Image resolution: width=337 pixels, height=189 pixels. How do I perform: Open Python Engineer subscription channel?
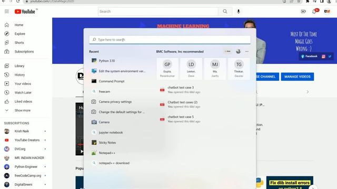(26, 167)
